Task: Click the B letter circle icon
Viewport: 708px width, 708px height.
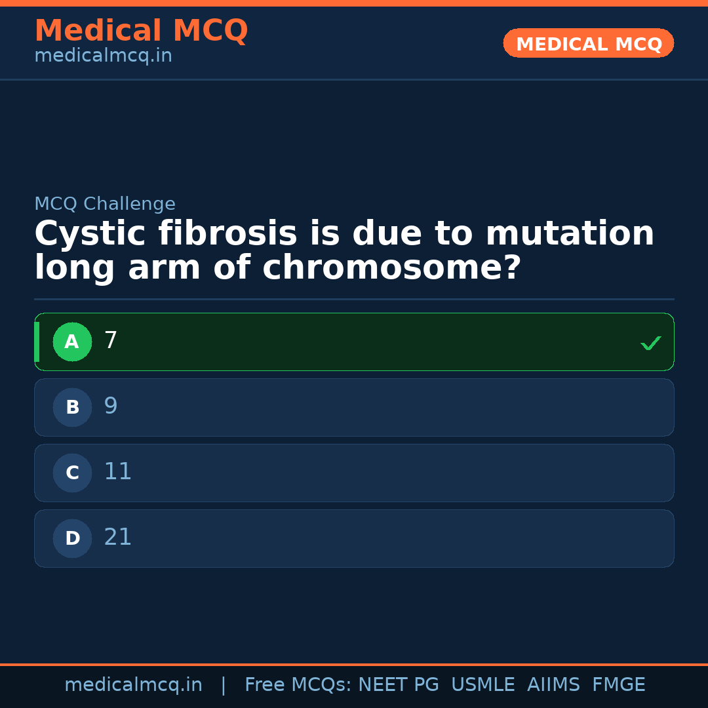Action: pyautogui.click(x=72, y=407)
